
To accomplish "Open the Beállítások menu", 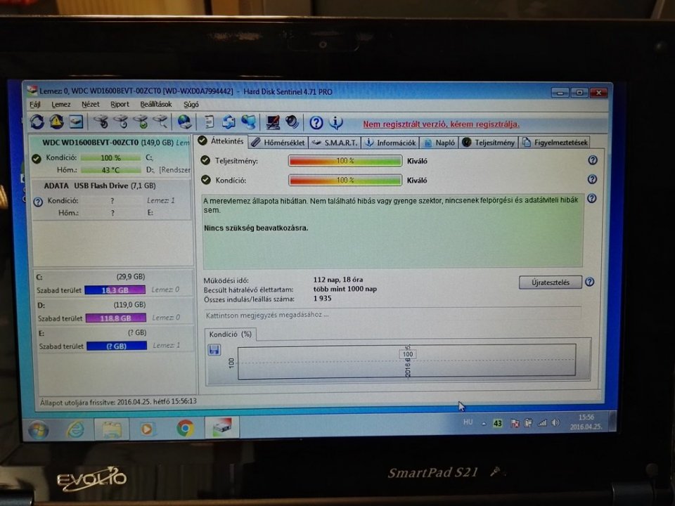I will pyautogui.click(x=156, y=105).
